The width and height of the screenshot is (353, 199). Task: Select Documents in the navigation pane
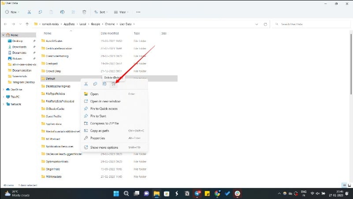[19, 53]
